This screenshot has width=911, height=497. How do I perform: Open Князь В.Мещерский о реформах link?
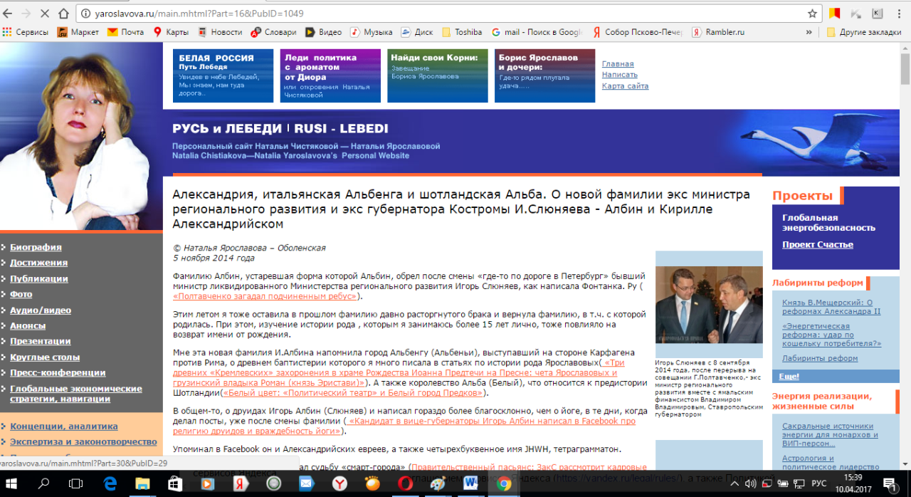[x=831, y=307]
